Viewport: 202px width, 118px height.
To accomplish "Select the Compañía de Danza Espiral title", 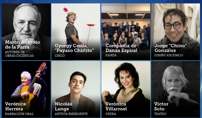I will (121, 48).
